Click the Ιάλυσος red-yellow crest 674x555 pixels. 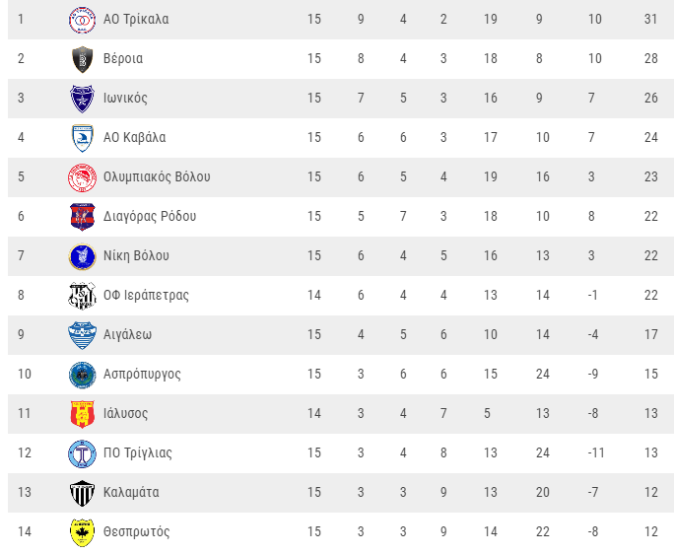pos(82,414)
